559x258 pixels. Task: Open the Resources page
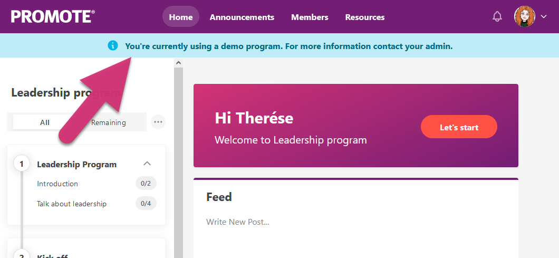(x=365, y=17)
